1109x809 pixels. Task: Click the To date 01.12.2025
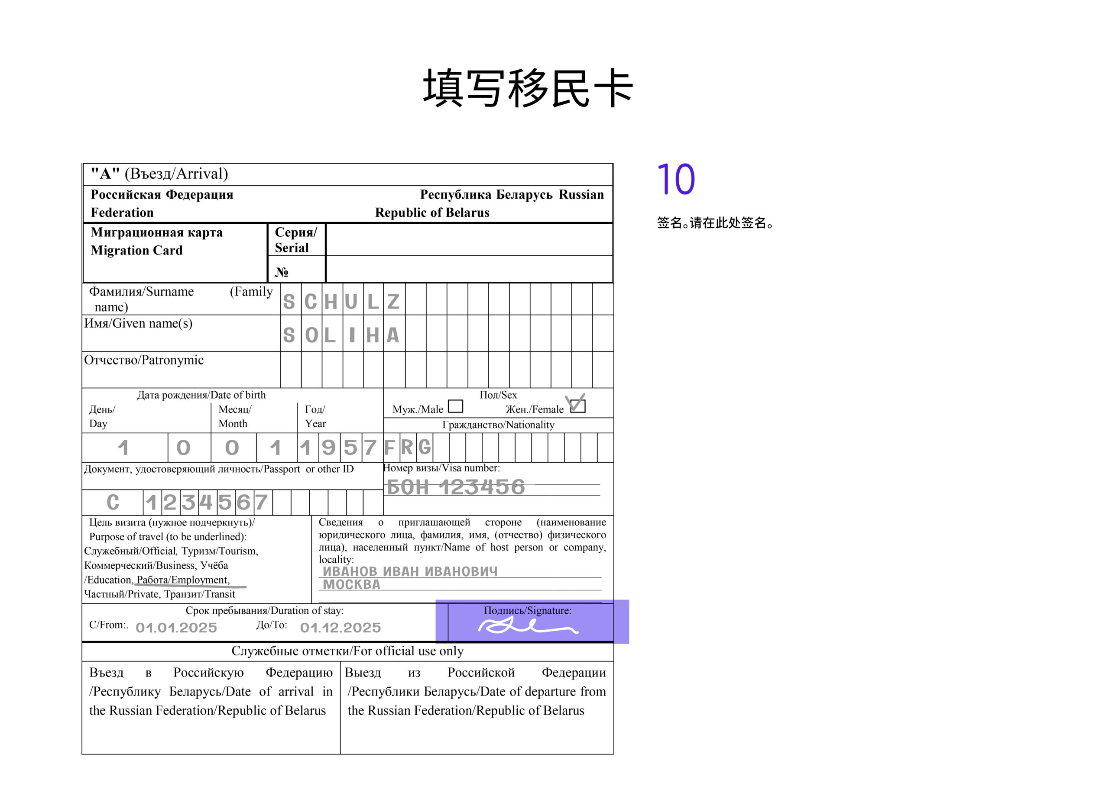[x=340, y=627]
